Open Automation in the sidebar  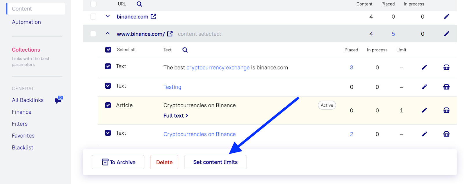tap(26, 22)
